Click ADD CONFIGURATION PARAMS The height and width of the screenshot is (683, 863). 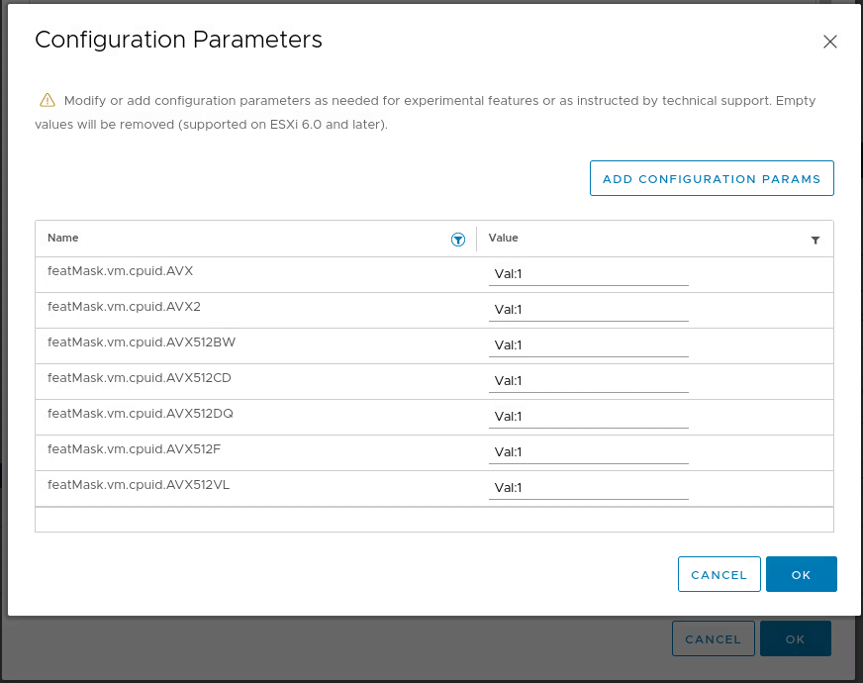[712, 178]
